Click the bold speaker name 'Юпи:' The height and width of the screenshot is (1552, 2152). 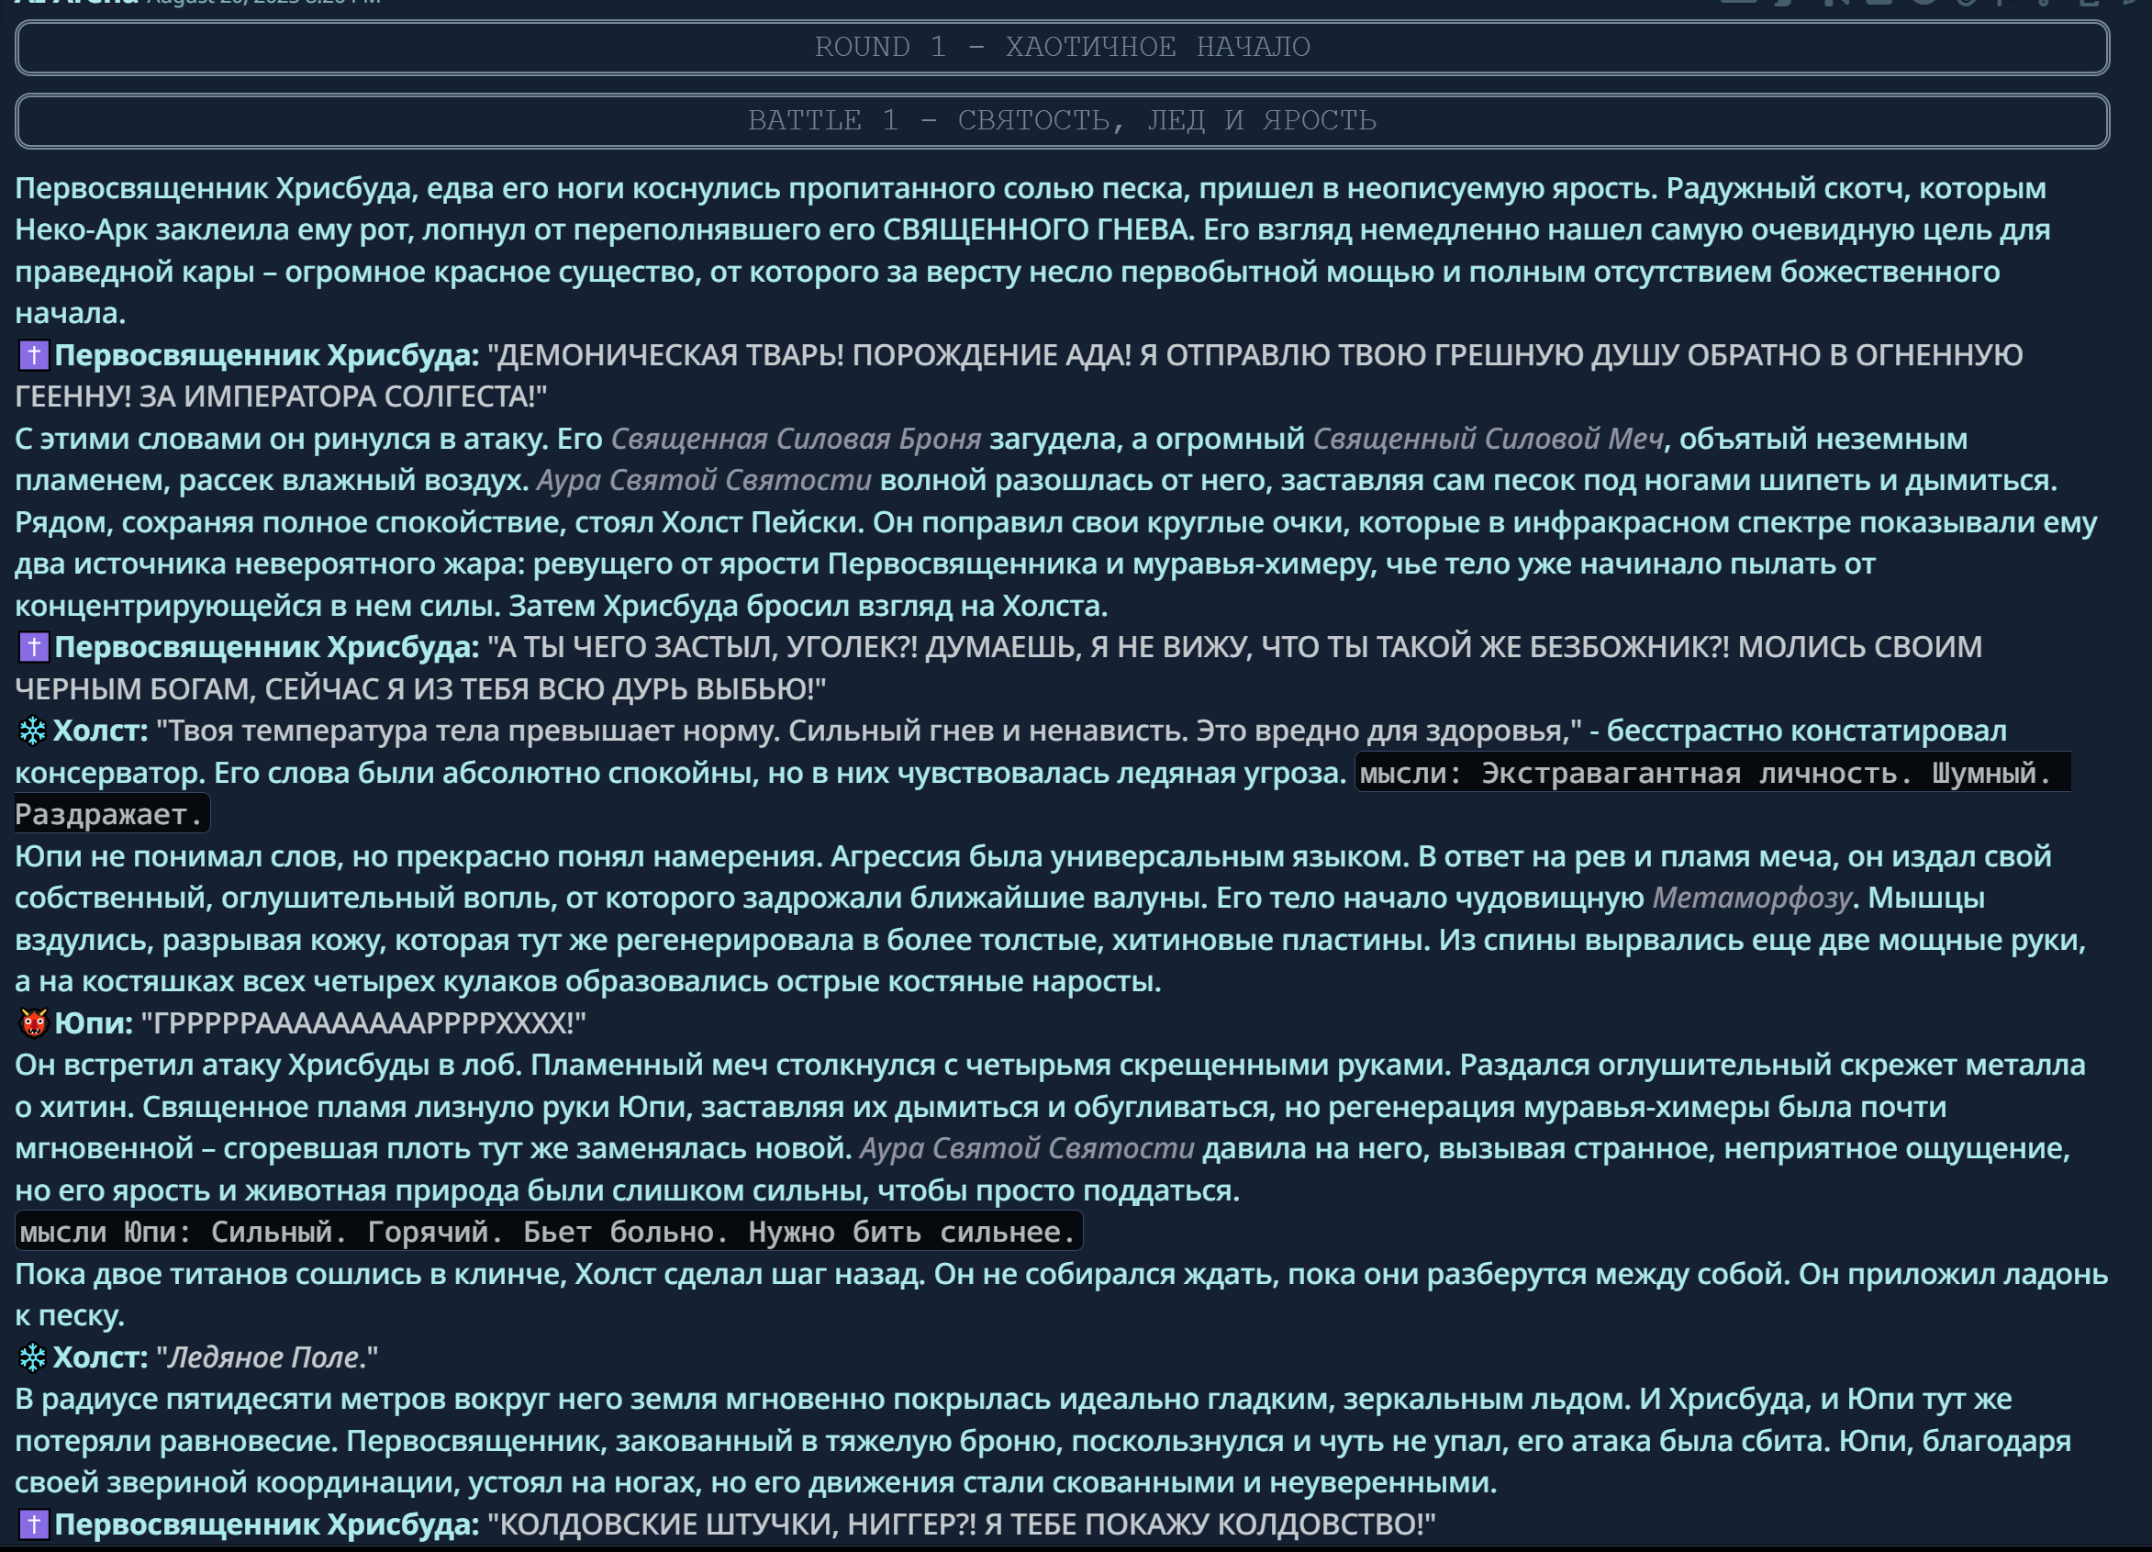click(93, 1023)
